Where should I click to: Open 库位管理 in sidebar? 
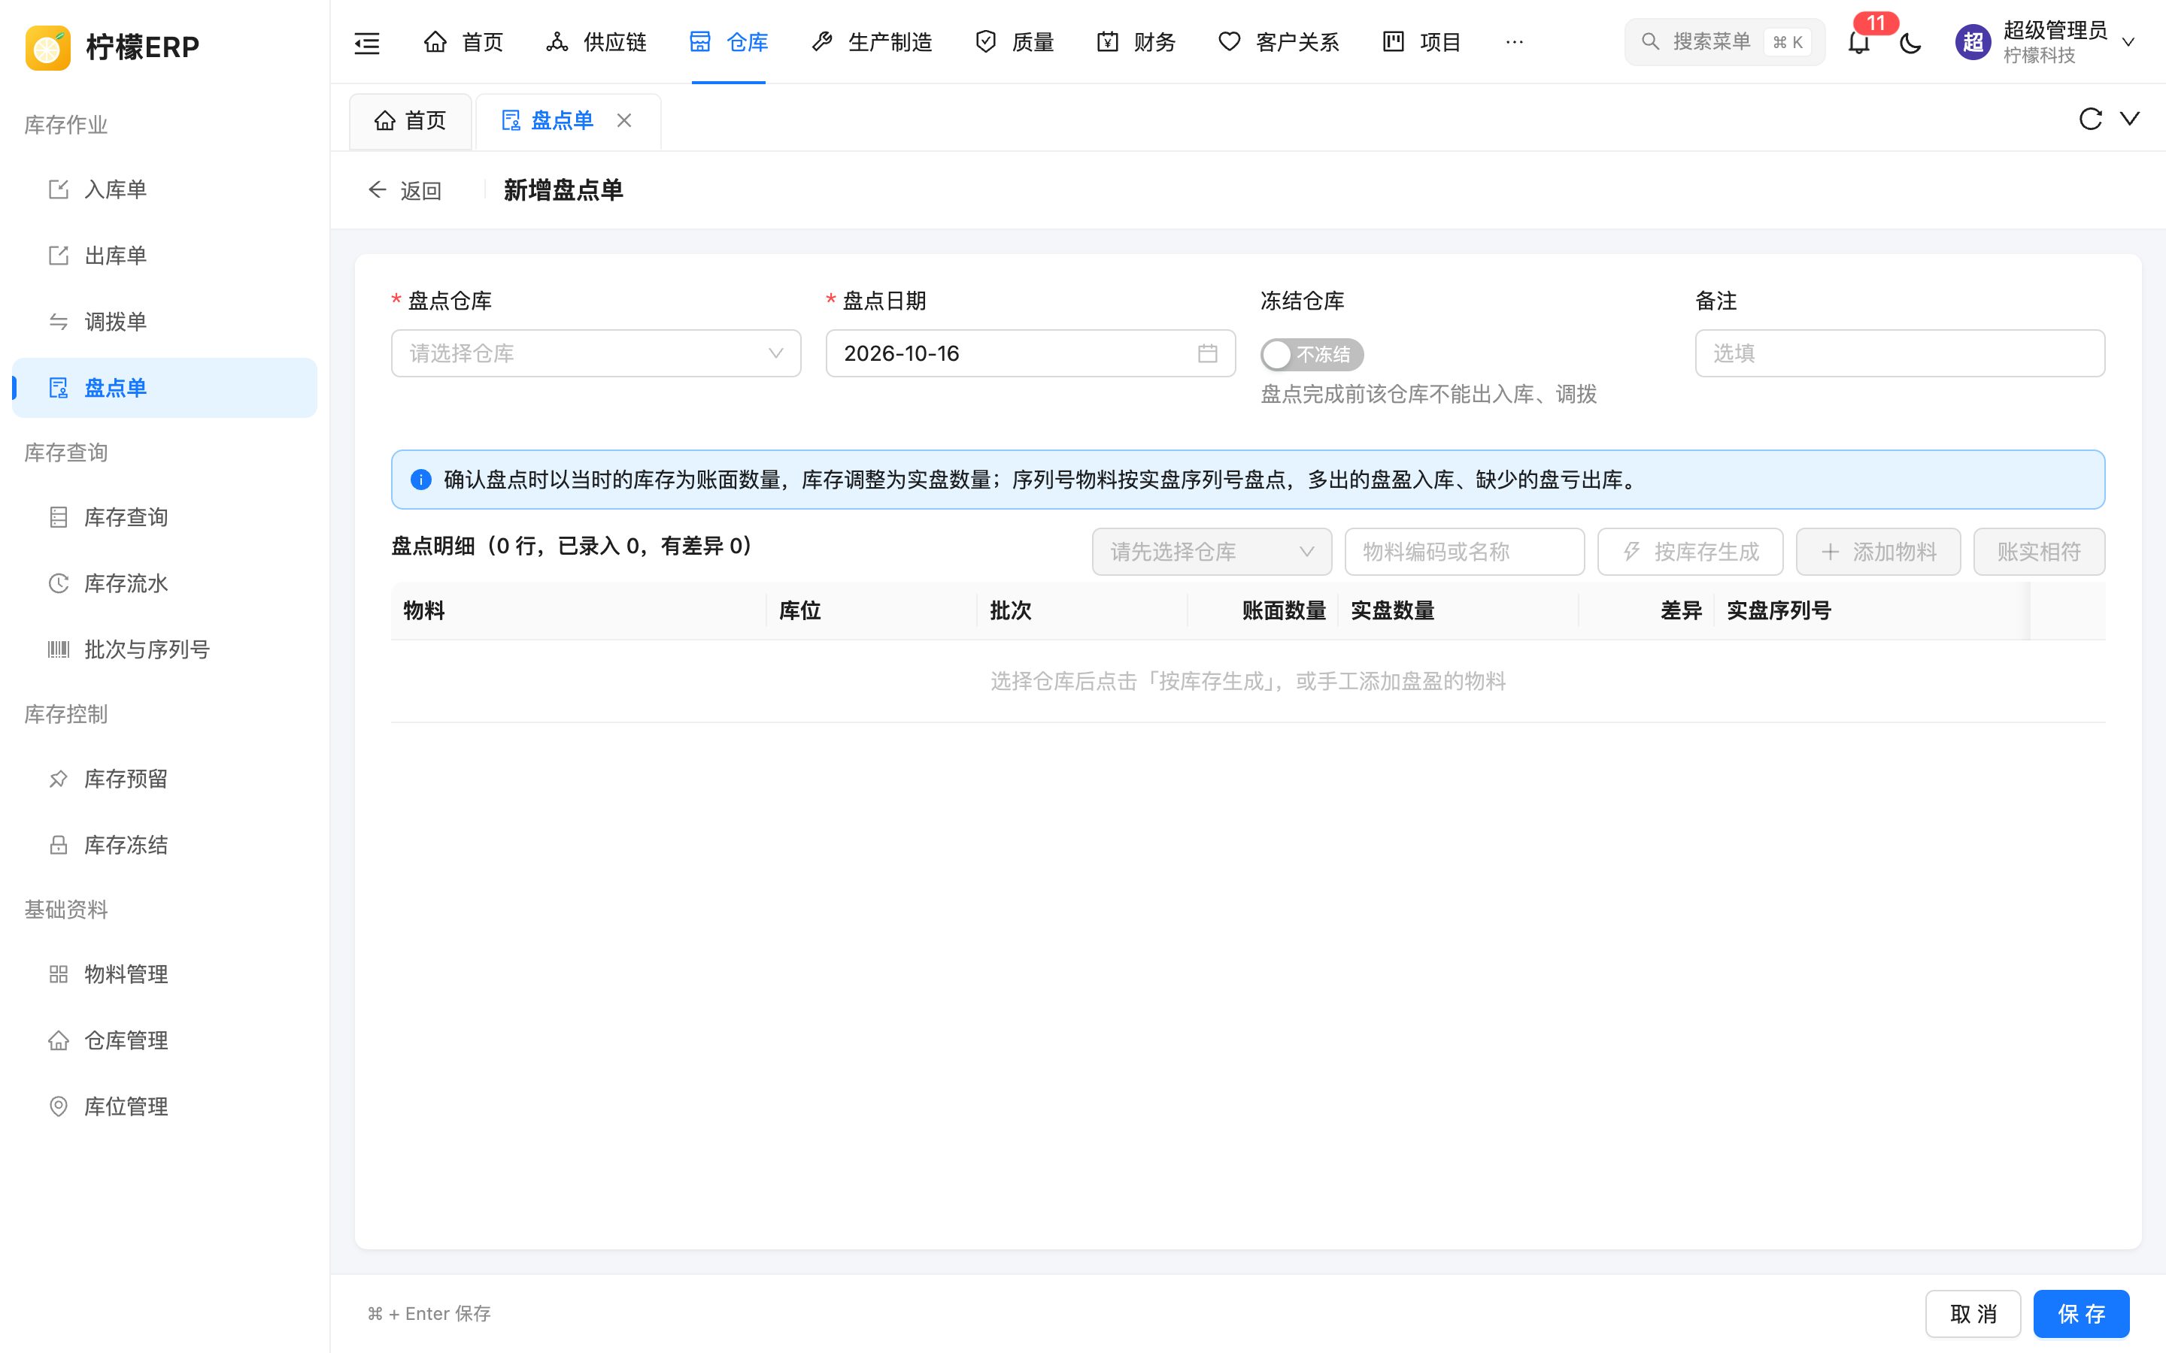(x=165, y=1107)
